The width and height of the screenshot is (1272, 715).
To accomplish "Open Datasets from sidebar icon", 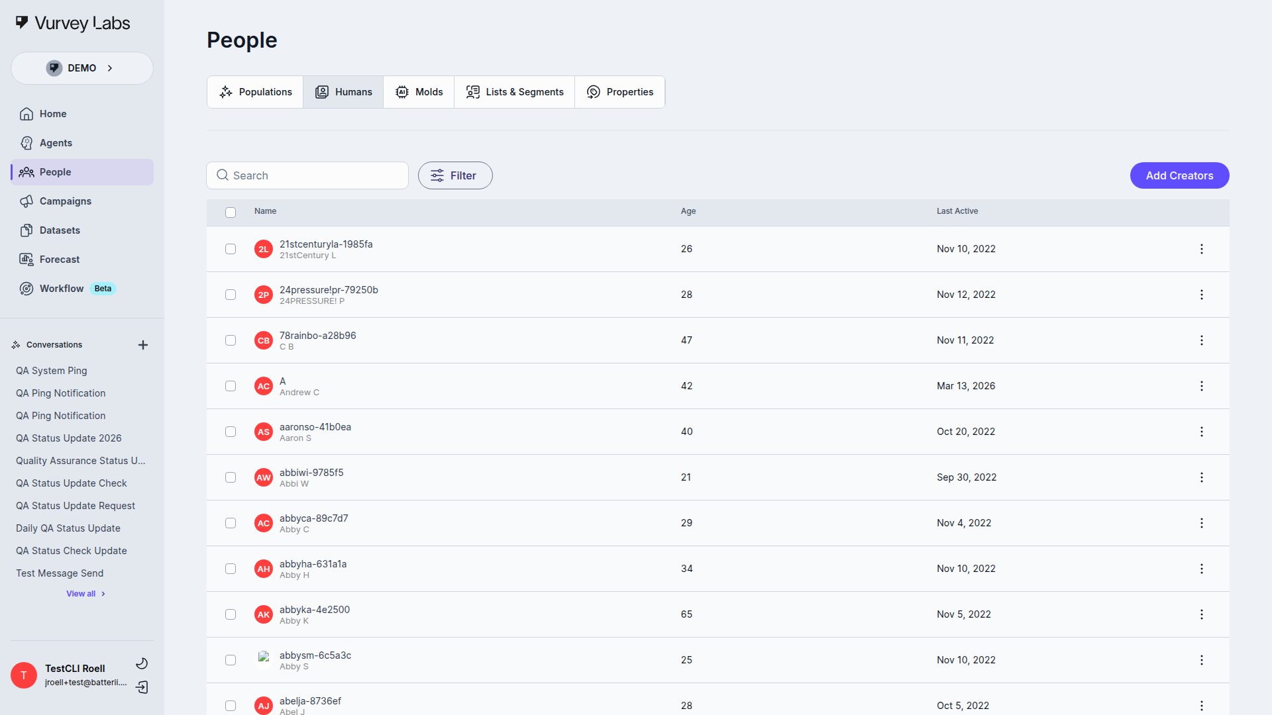I will point(26,230).
